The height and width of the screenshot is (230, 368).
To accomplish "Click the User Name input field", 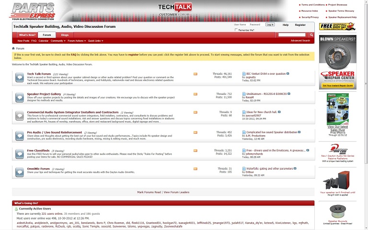I will [x=240, y=24].
